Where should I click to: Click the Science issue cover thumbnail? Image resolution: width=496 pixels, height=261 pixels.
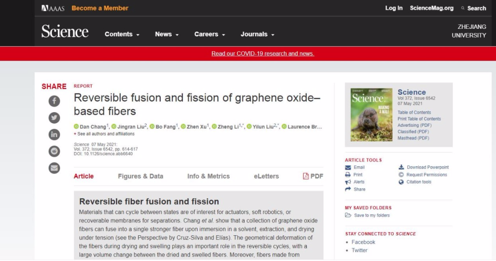pos(372,115)
